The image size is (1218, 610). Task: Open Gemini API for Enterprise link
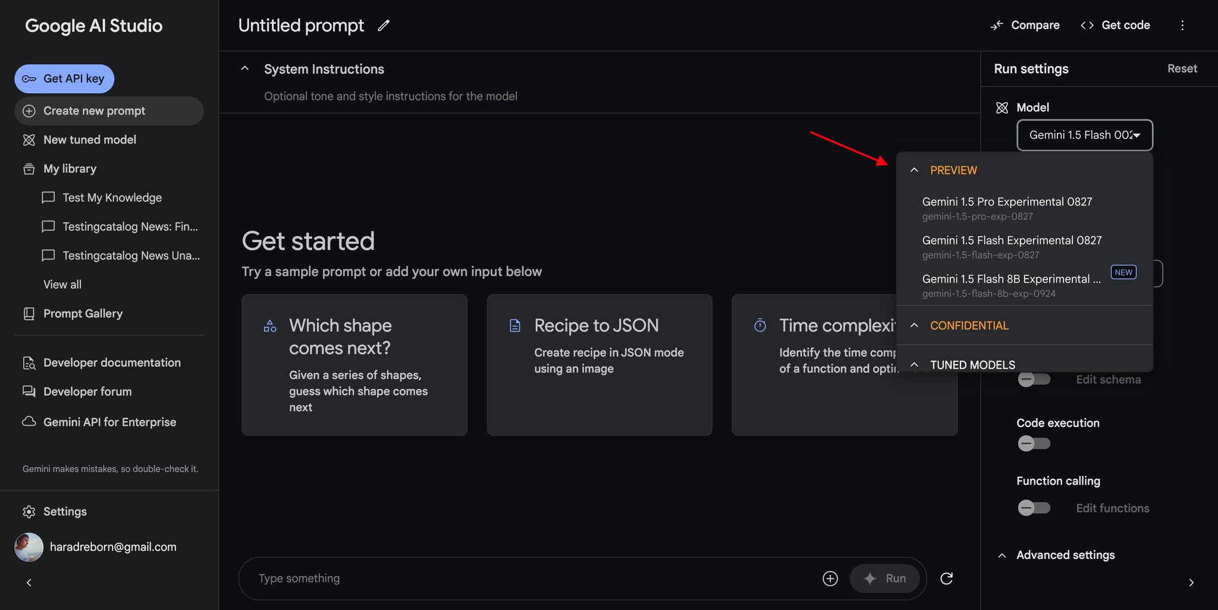coord(109,422)
